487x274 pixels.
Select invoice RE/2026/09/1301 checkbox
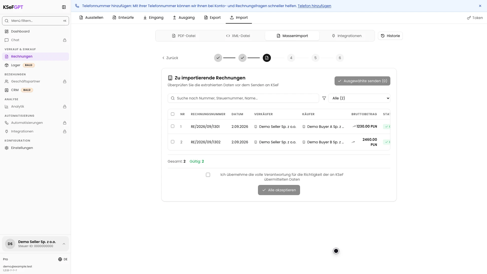(173, 126)
